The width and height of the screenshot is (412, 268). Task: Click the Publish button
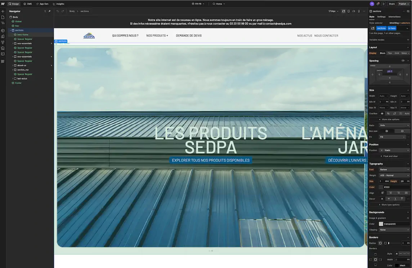click(x=404, y=4)
